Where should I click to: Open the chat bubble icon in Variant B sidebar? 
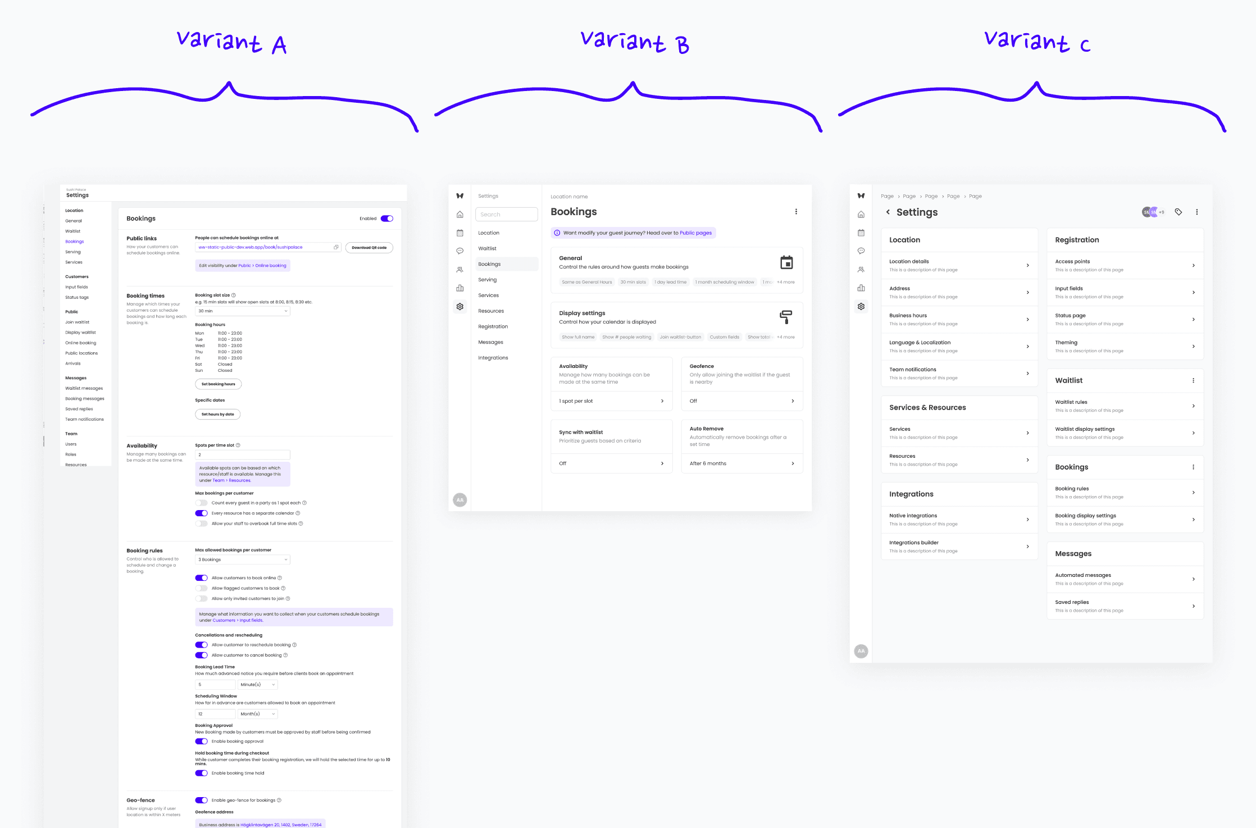coord(459,251)
